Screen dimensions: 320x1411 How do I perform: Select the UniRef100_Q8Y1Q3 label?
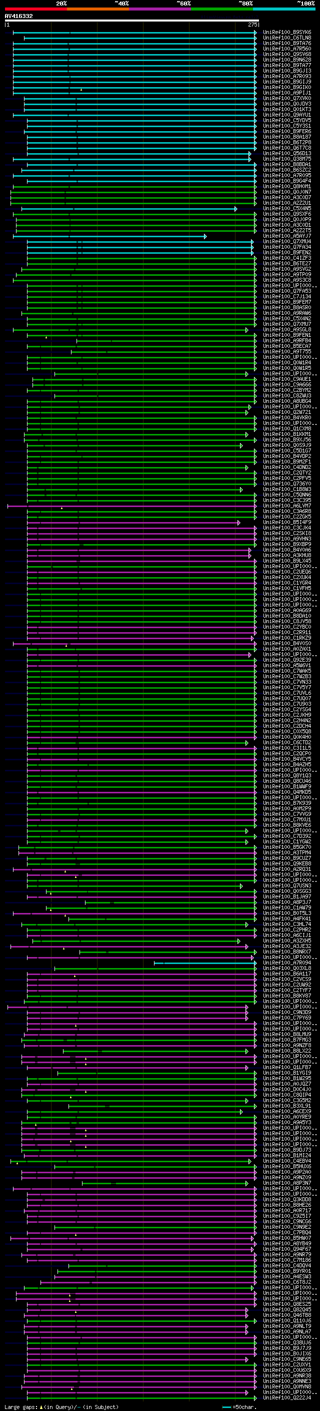pos(286,776)
